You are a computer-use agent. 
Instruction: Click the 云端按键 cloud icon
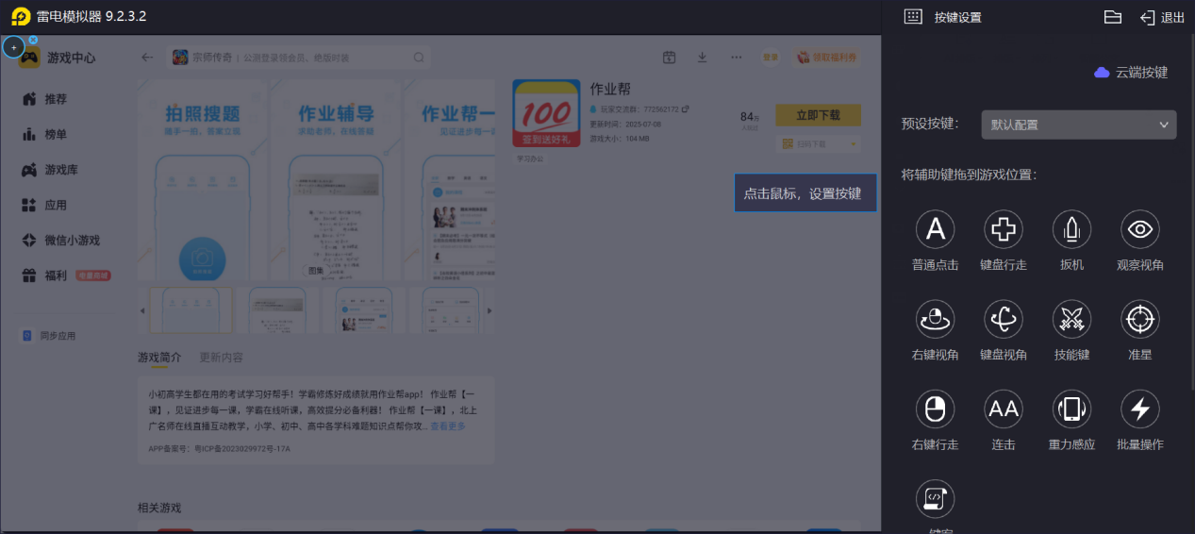1102,73
